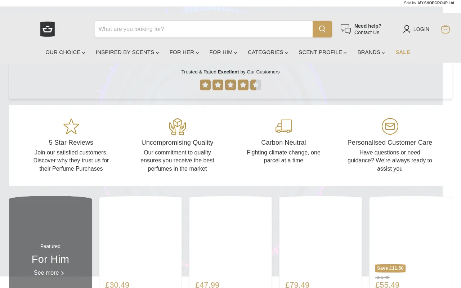Click the Uncompromising Quality box-in-hands icon
Screen dimensions: 461x288
coord(177,126)
